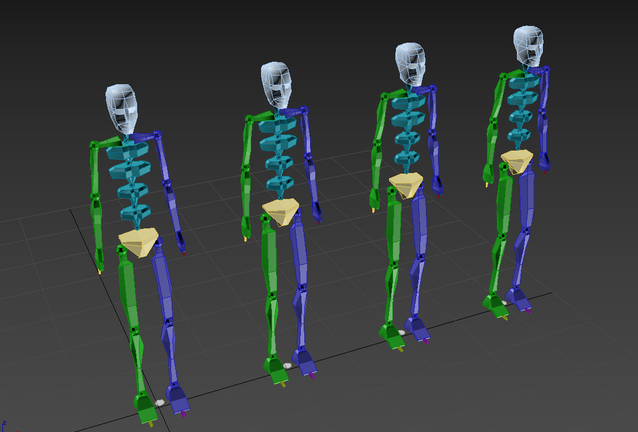Click the rightmost biped's blue foot
The height and width of the screenshot is (432, 638).
[x=518, y=299]
